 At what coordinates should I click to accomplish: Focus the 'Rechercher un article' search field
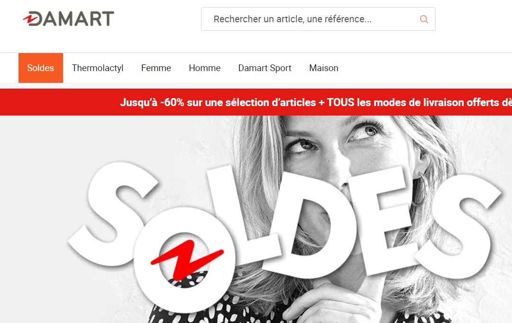(318, 19)
